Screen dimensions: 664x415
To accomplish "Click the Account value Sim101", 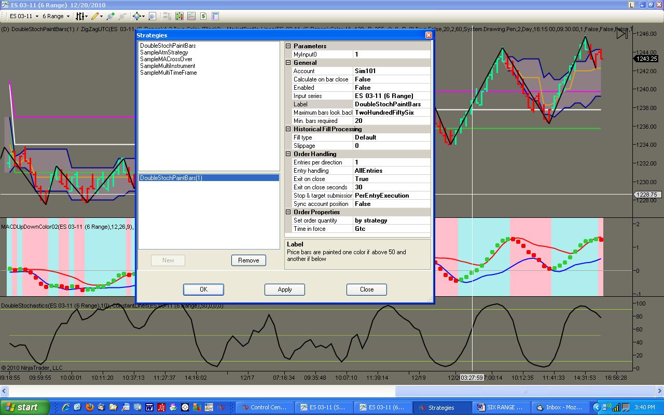I will [392, 71].
